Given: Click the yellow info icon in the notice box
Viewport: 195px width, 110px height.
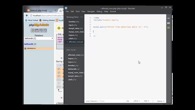Looking at the screenshot, I should pyautogui.click(x=59, y=28).
